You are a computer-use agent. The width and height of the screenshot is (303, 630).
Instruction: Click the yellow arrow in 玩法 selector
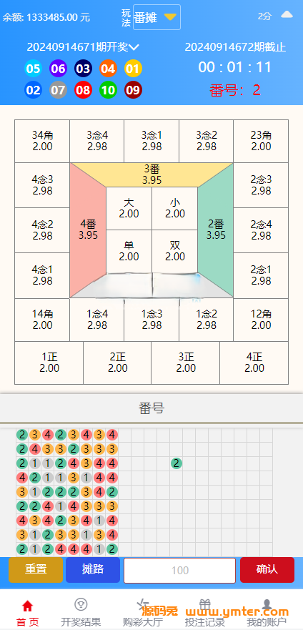pyautogui.click(x=170, y=17)
